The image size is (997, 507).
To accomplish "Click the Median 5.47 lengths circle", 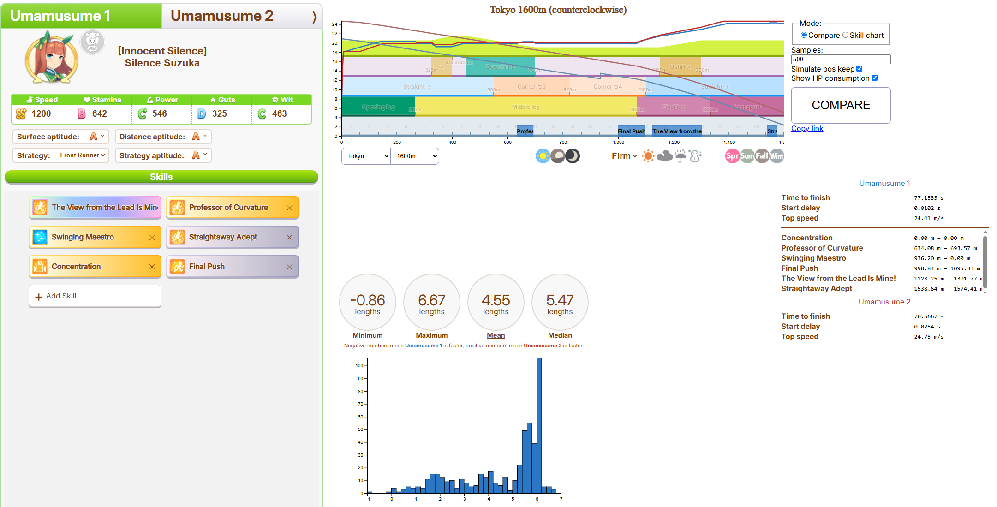I will point(560,302).
